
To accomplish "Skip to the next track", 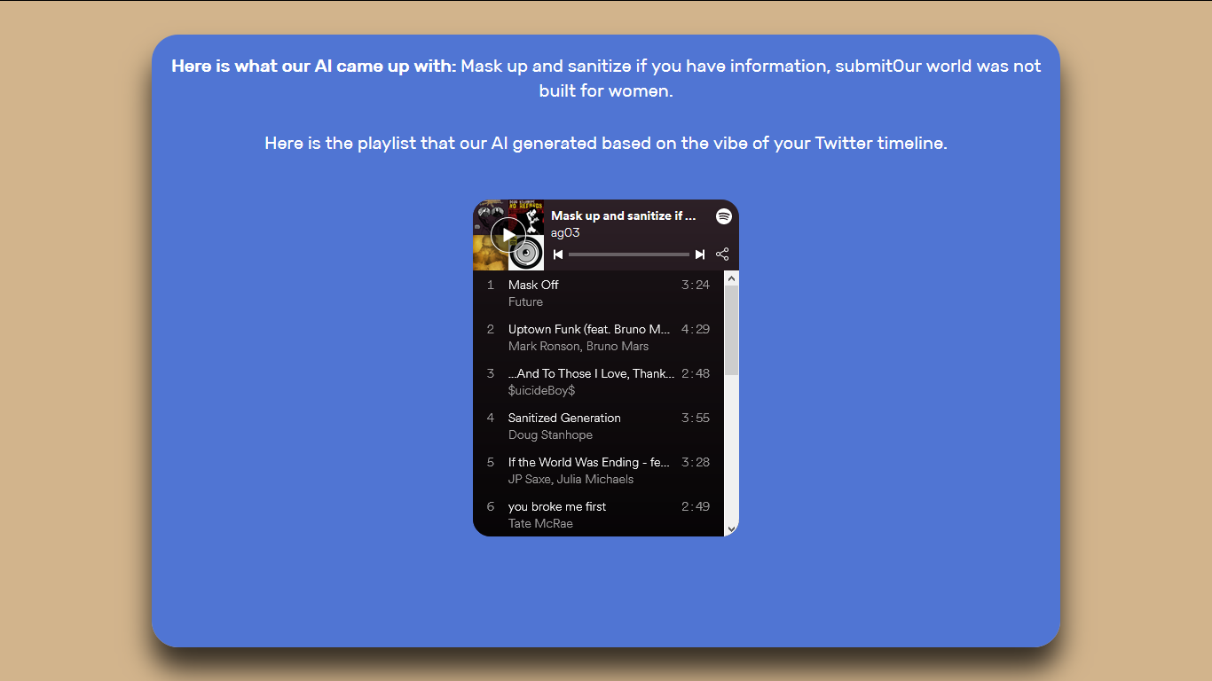I will click(700, 254).
